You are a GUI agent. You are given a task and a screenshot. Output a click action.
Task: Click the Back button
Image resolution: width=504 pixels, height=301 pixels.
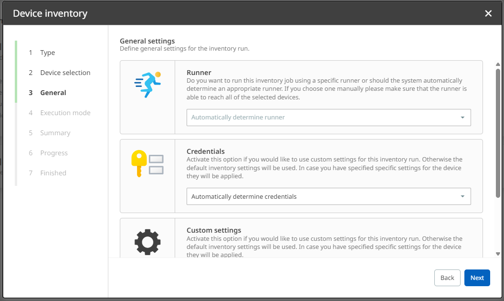[447, 278]
